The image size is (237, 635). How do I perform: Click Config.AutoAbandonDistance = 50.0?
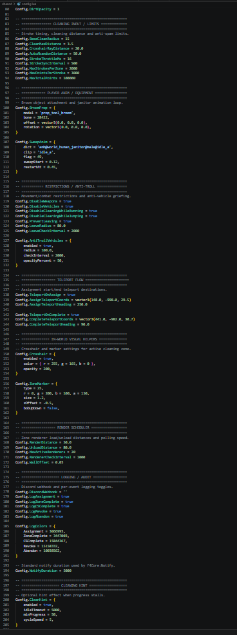(48, 53)
